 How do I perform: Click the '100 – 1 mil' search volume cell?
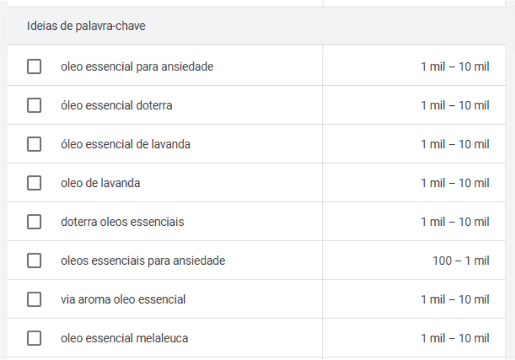click(x=461, y=261)
